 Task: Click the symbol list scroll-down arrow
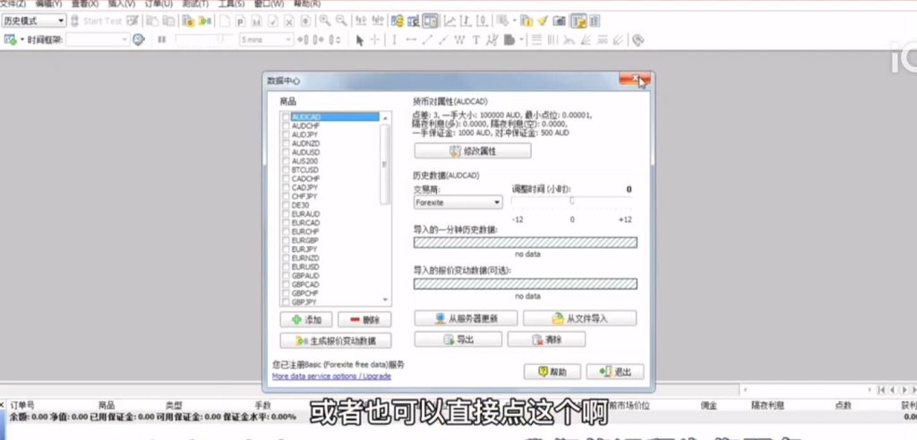point(385,300)
